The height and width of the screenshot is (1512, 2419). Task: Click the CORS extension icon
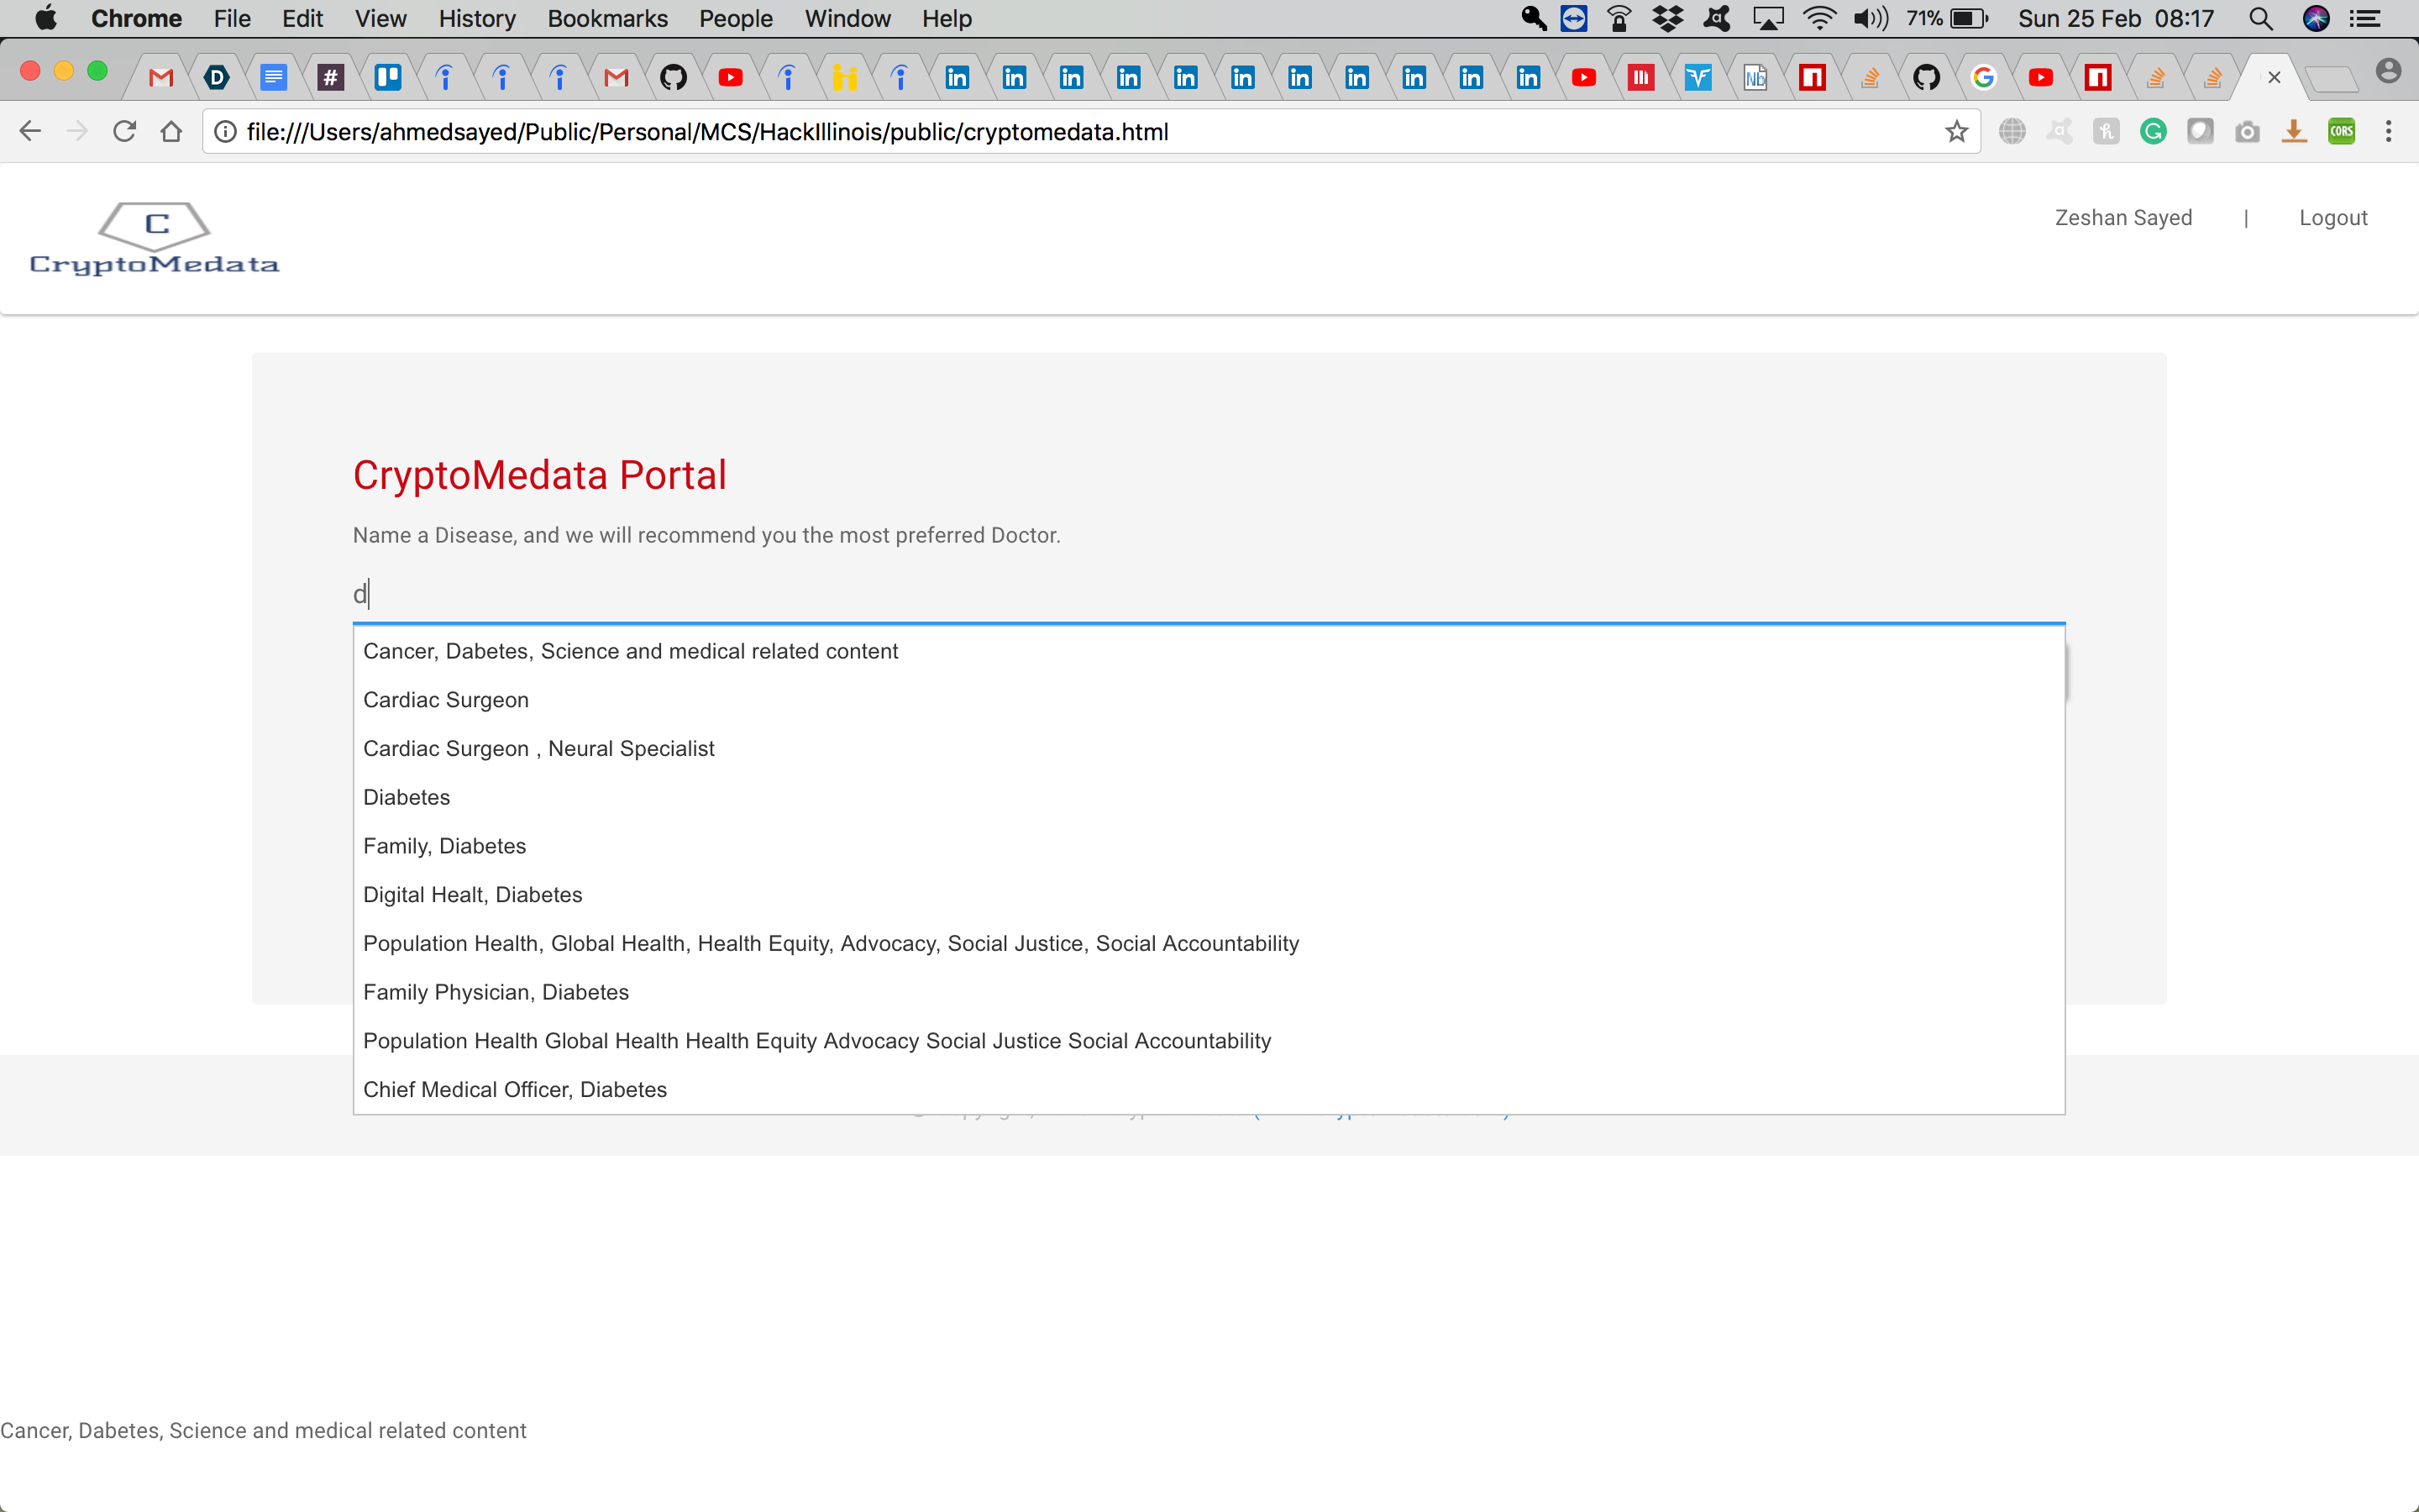(2341, 131)
